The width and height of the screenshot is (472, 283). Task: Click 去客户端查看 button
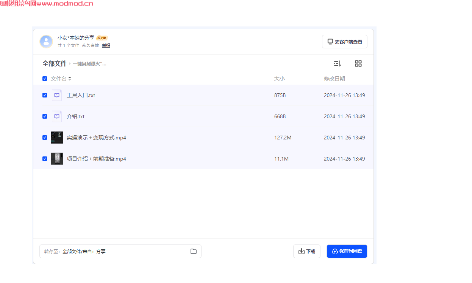pyautogui.click(x=345, y=42)
